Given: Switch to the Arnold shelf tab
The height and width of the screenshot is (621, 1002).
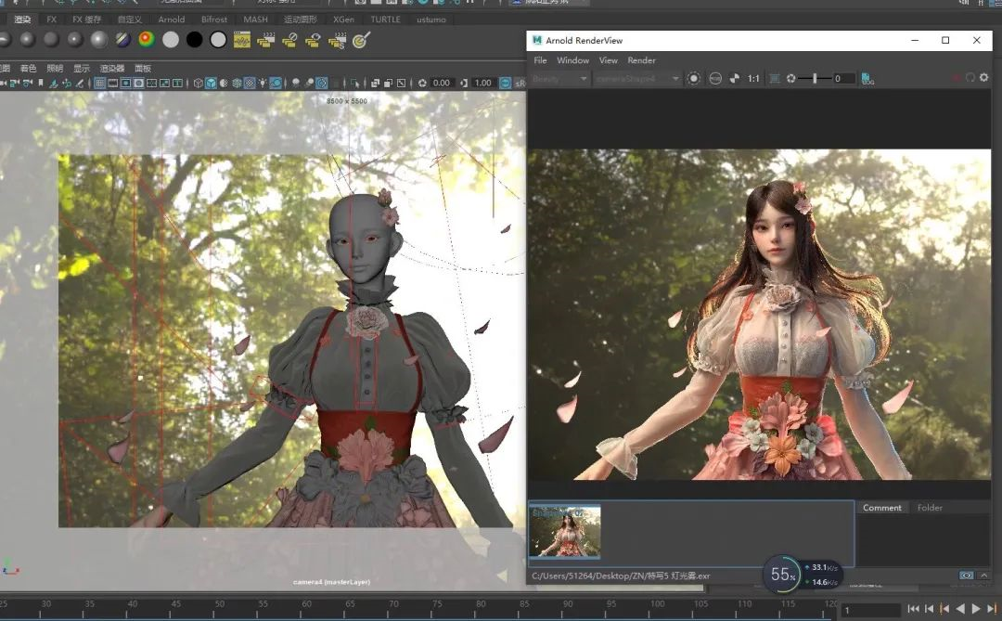Looking at the screenshot, I should (x=172, y=19).
